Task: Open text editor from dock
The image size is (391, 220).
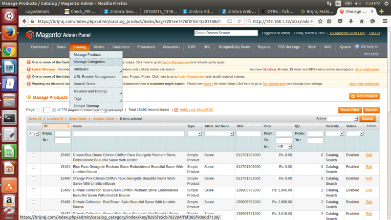Action: coord(9,135)
